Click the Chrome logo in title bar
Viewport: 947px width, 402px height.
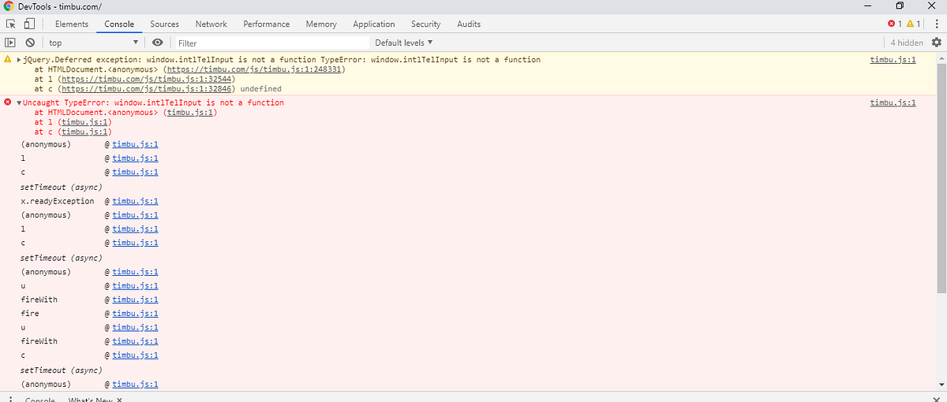pyautogui.click(x=9, y=6)
